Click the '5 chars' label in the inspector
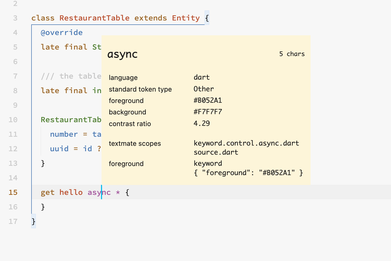 [292, 54]
